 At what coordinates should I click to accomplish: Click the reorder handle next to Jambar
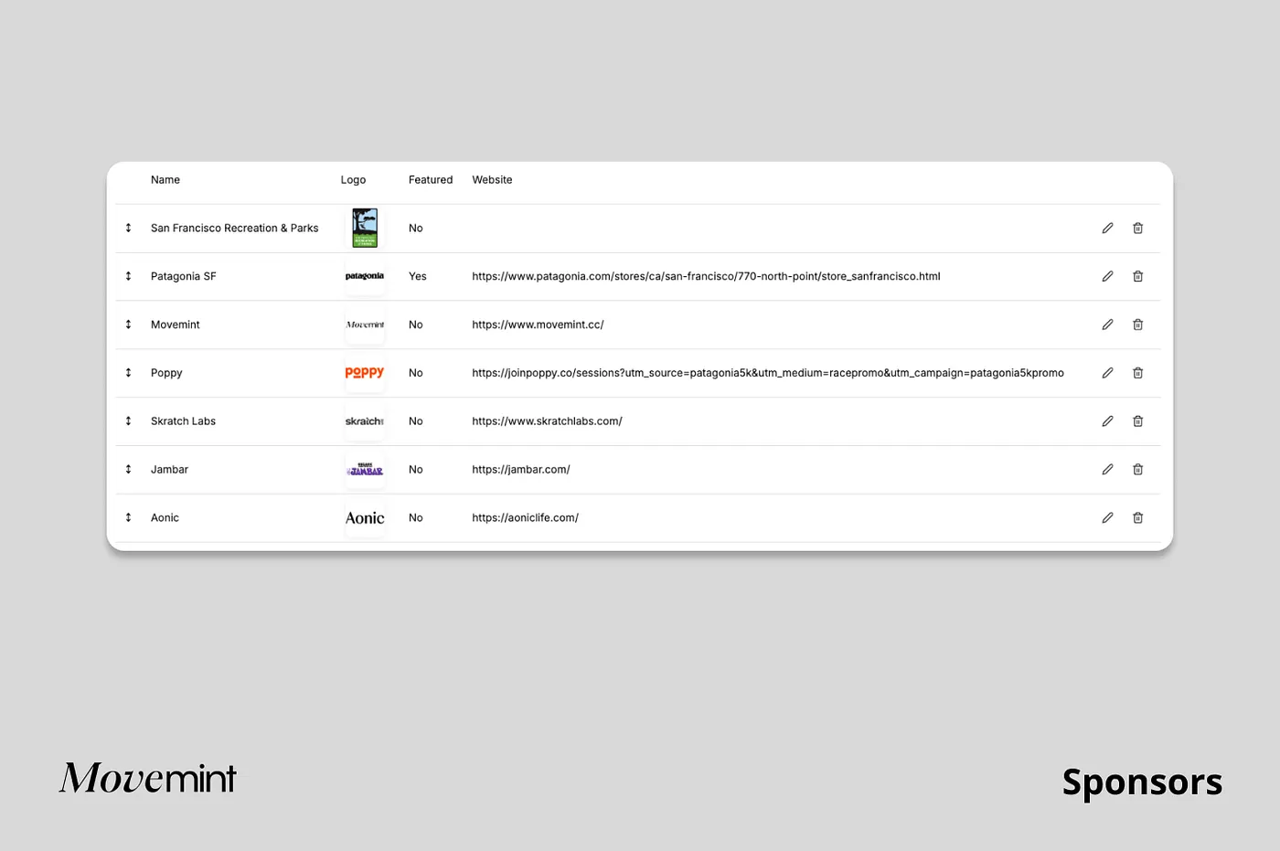point(128,469)
